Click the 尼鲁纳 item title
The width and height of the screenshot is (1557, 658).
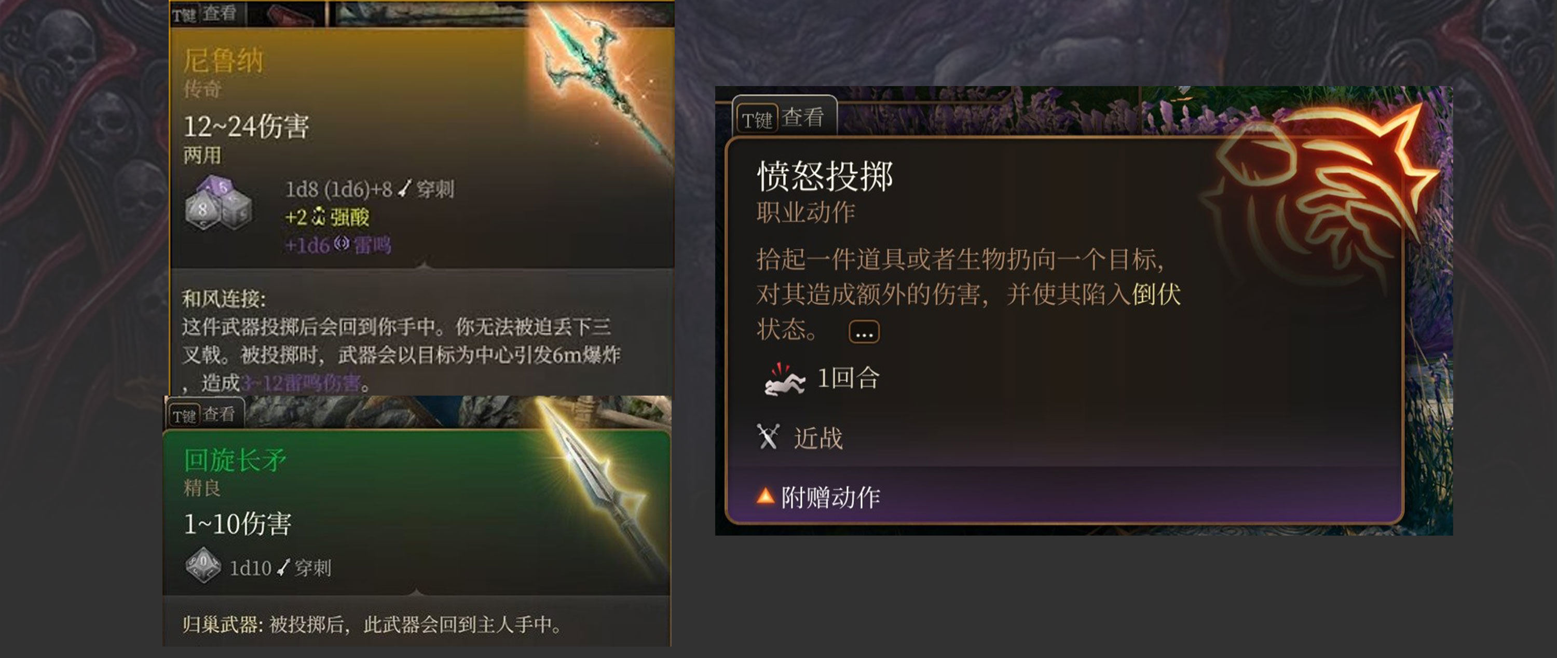pos(224,60)
